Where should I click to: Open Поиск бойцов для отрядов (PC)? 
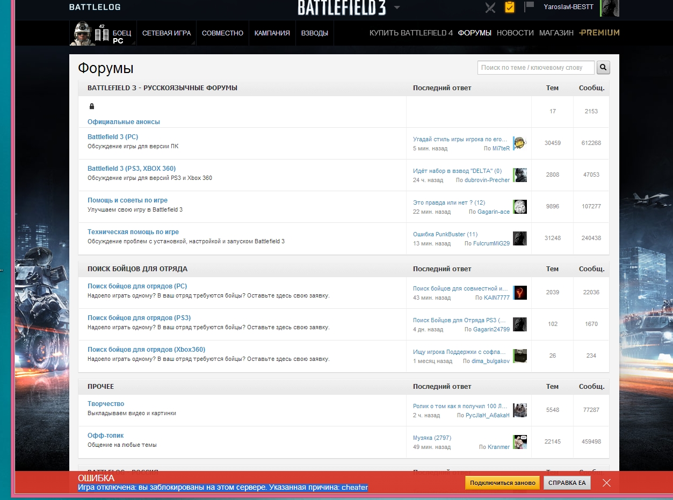[x=138, y=286]
